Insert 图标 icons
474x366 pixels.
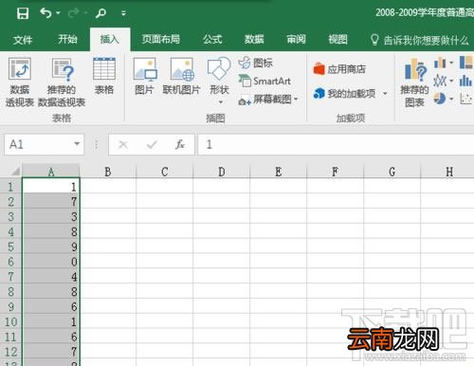256,63
